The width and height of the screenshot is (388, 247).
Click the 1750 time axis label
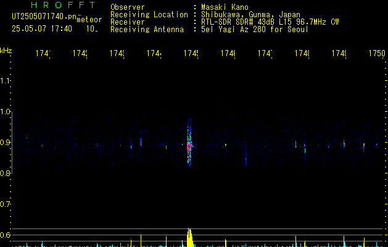pyautogui.click(x=377, y=53)
